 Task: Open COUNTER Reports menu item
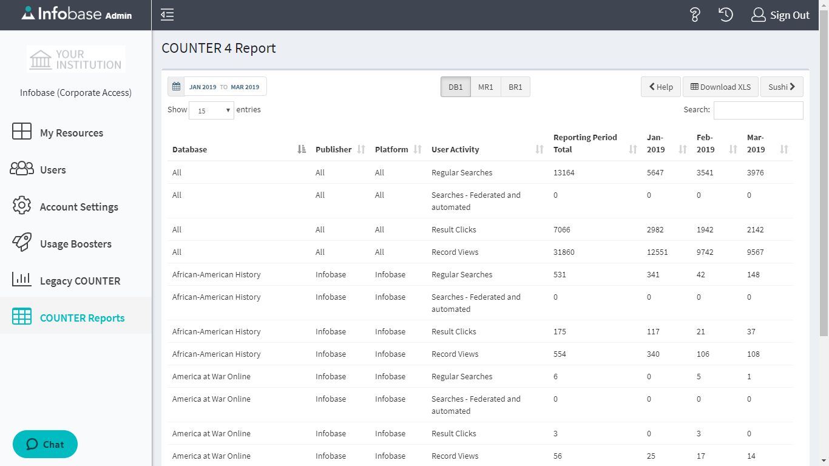pyautogui.click(x=76, y=316)
